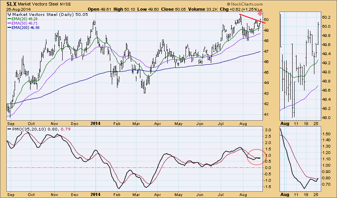Click the price bar icon beside Market Vectors Steel (Daily)
Viewport: 337px width, 198px height.
pyautogui.click(x=9, y=15)
